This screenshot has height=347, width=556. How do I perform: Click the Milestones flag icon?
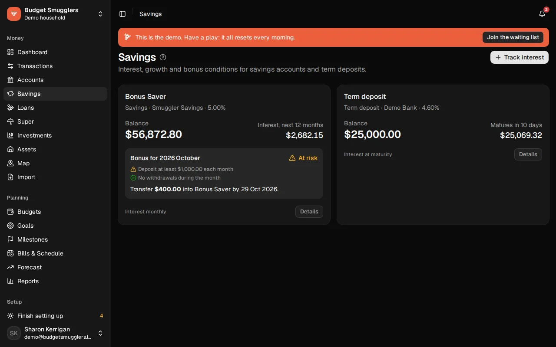pyautogui.click(x=10, y=239)
